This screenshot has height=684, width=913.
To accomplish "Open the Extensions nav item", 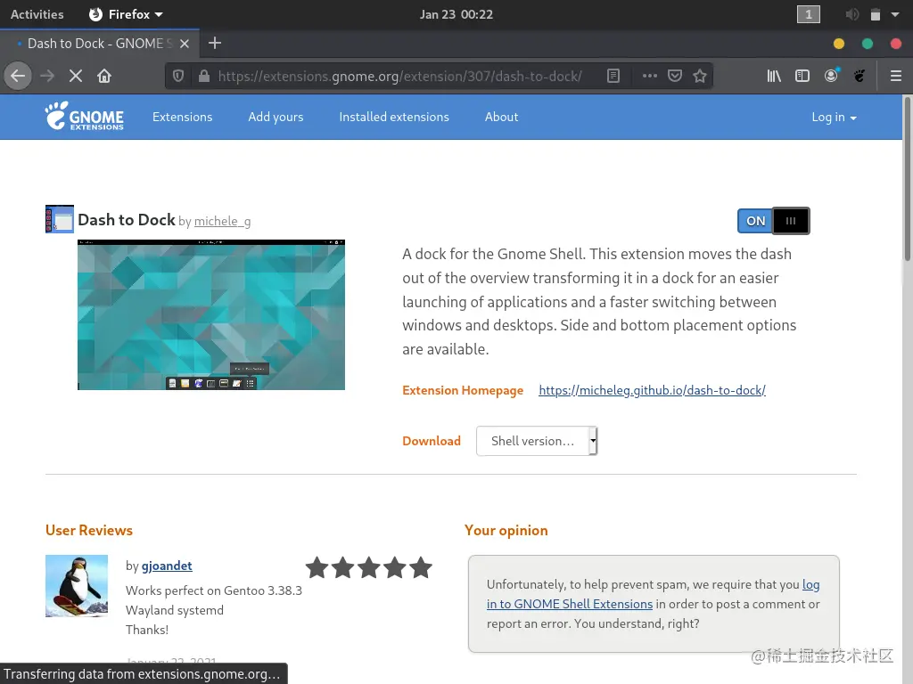I will (x=182, y=117).
